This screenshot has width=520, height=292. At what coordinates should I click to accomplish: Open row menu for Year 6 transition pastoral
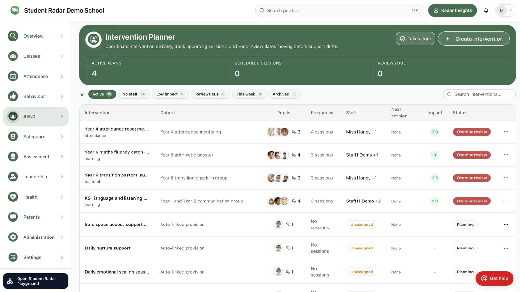[506, 178]
